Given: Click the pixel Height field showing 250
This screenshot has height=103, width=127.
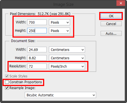Looking at the screenshot, I should (37, 31).
